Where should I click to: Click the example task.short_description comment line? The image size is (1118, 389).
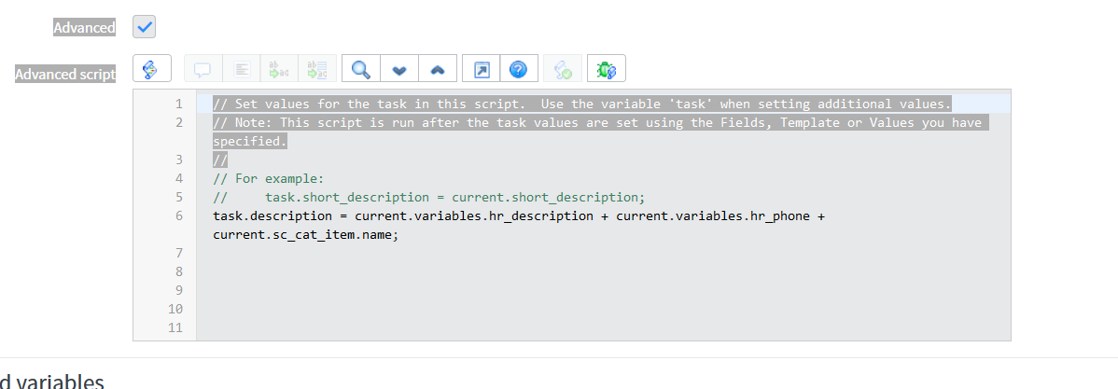pyautogui.click(x=428, y=197)
